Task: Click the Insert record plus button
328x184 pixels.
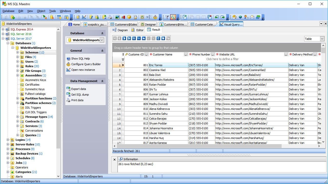Action: (134, 38)
